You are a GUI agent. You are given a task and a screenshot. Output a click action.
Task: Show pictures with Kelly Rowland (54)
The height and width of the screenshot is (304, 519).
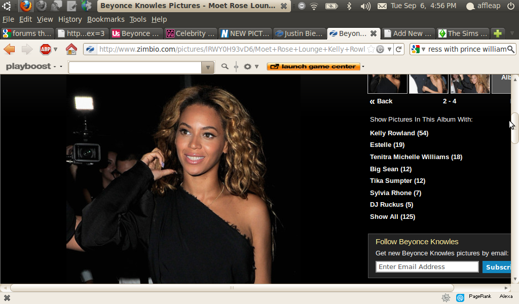(399, 133)
